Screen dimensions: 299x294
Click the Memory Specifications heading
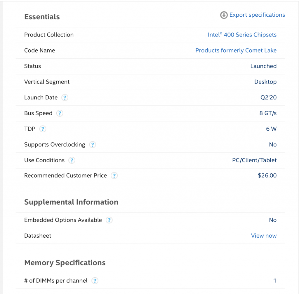[x=65, y=263]
